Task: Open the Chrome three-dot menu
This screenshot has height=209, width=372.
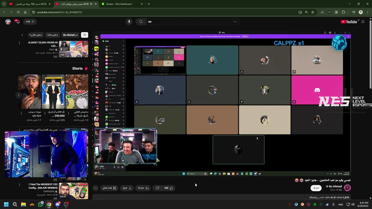Action: [368, 12]
